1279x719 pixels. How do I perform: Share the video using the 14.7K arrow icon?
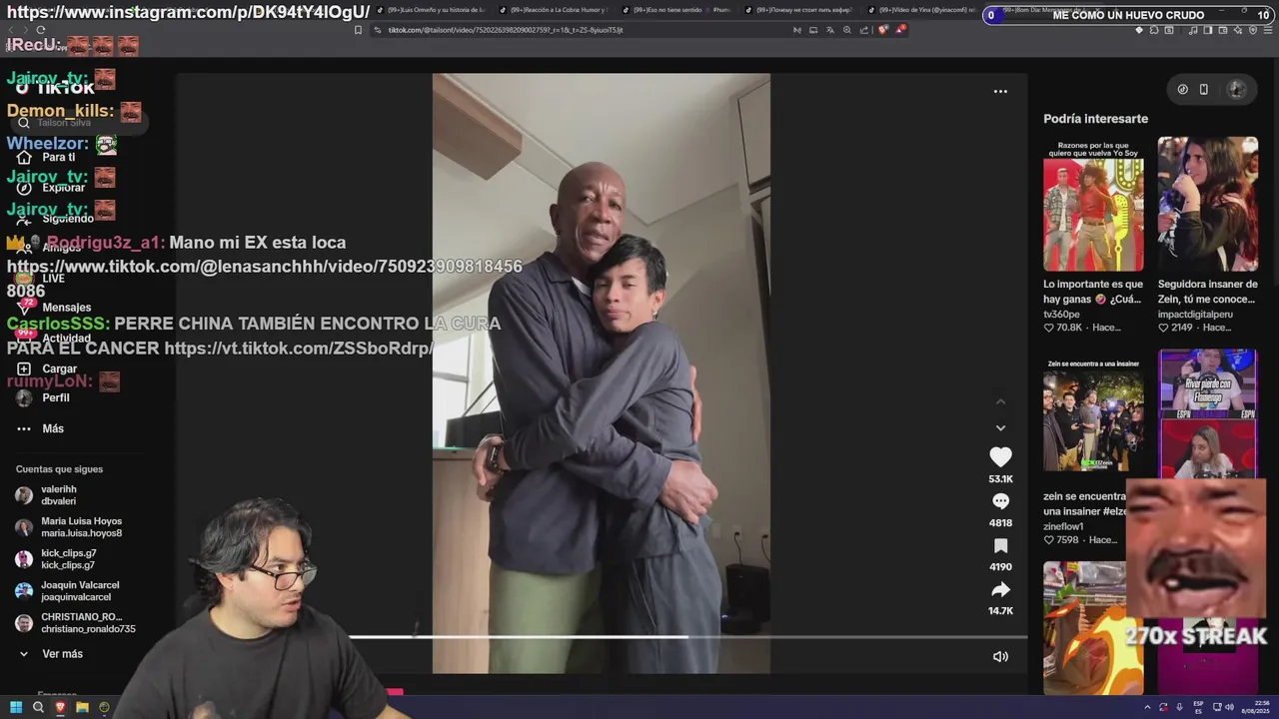tap(1000, 589)
